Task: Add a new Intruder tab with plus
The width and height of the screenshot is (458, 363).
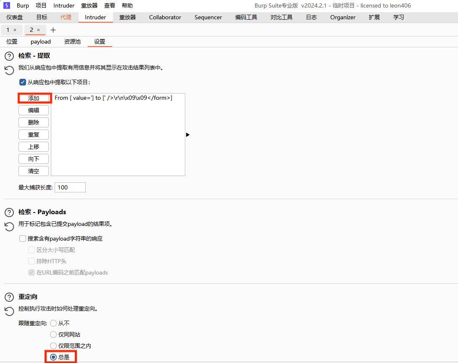Action: (53, 30)
